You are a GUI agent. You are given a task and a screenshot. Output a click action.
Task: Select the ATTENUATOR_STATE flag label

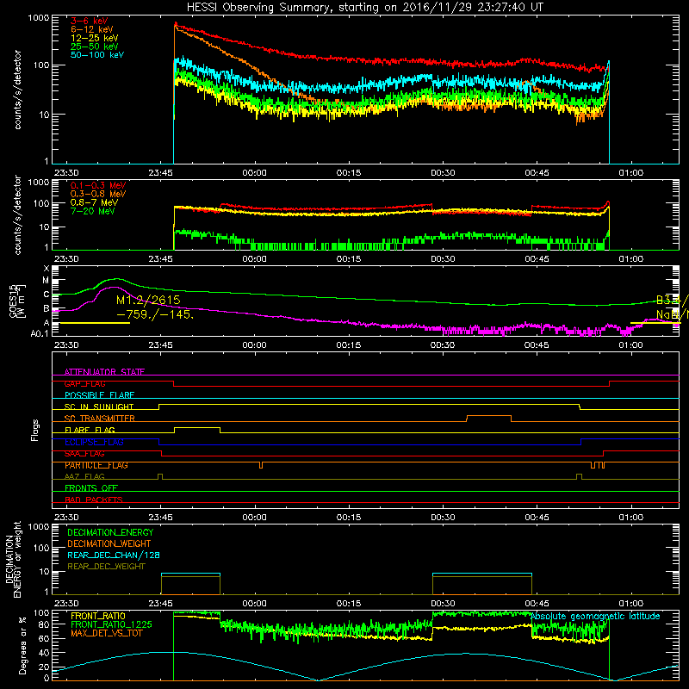click(104, 372)
